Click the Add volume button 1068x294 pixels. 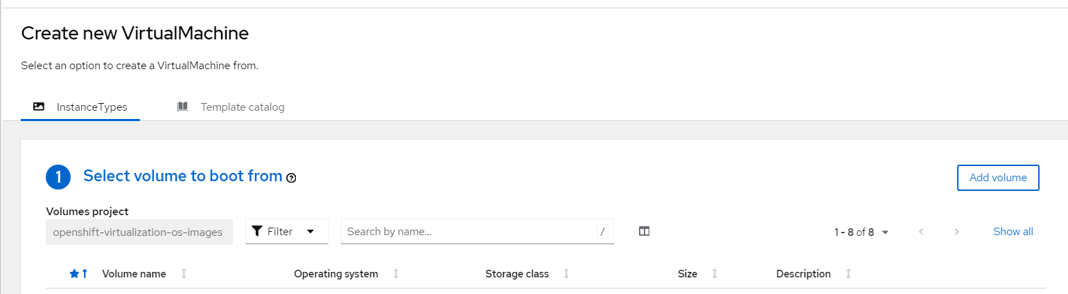tap(997, 178)
